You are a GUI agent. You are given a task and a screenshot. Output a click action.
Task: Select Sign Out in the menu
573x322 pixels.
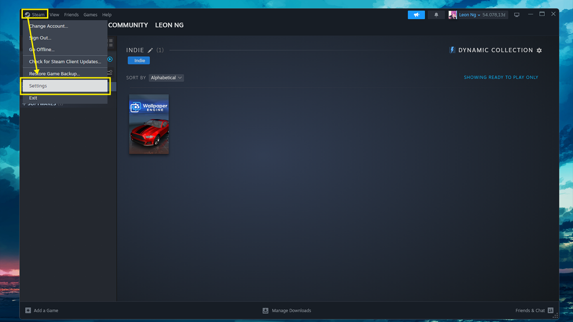pos(65,38)
